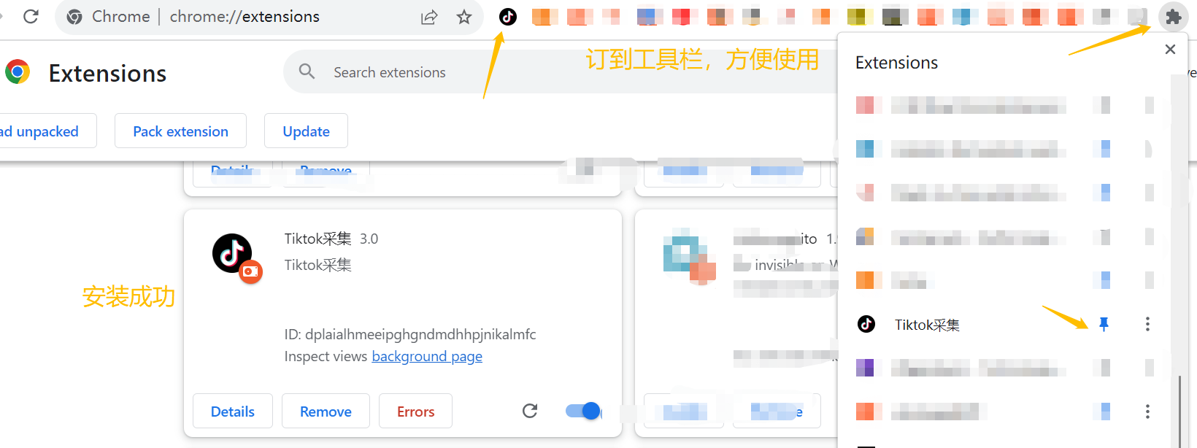1197x448 pixels.
Task: Open the background page link
Action: (427, 356)
